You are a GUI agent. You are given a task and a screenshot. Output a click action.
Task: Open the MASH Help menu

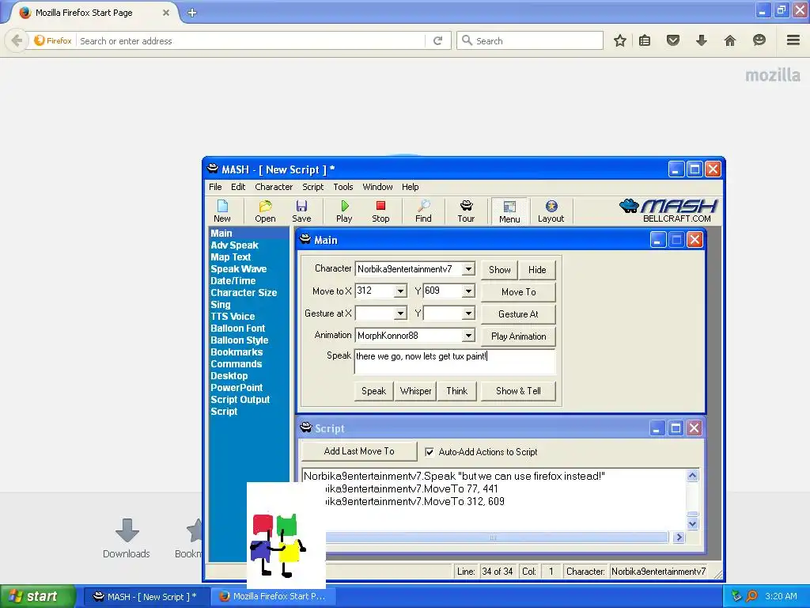pos(411,187)
